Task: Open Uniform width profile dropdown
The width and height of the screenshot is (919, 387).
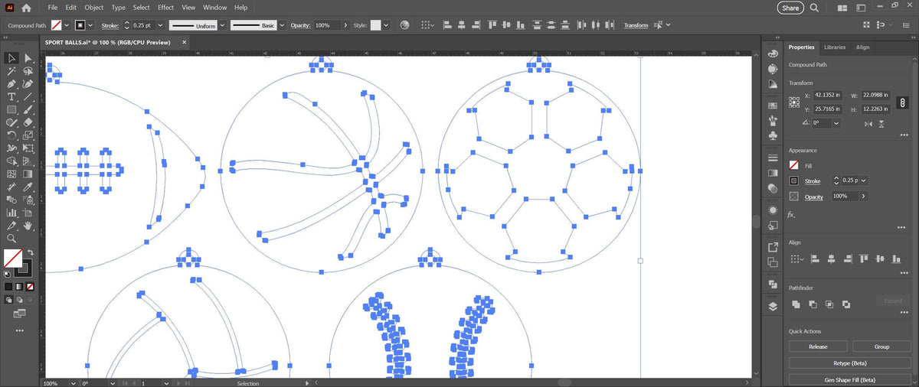Action: [223, 25]
